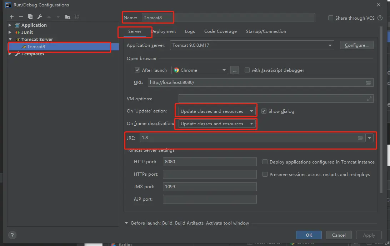
Task: Select the Tomcat8 configuration in tree
Action: [64, 47]
